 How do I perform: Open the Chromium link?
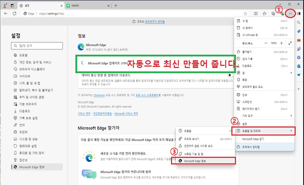tap(99, 95)
